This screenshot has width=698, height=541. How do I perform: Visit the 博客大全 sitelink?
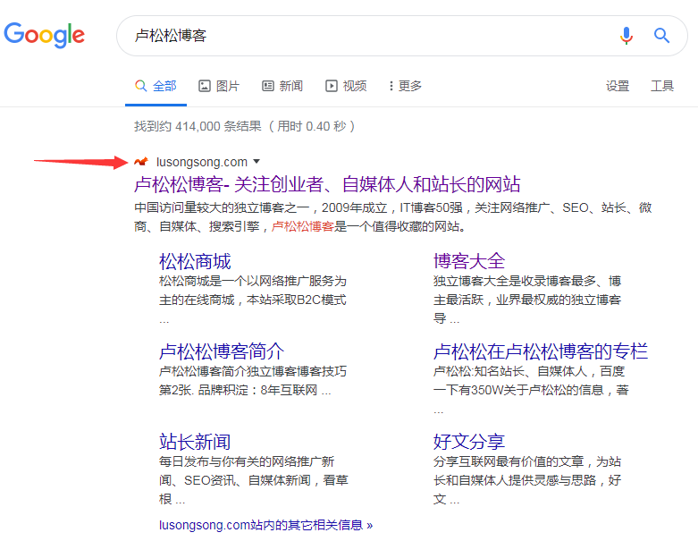(469, 261)
